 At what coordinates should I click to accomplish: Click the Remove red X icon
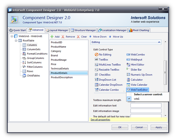point(63,36)
